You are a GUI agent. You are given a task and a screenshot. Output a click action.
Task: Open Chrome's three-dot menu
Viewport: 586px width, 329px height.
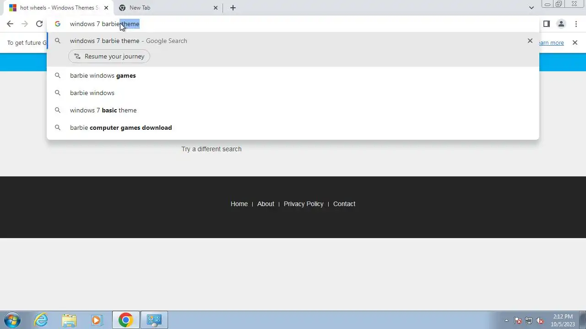pos(576,24)
